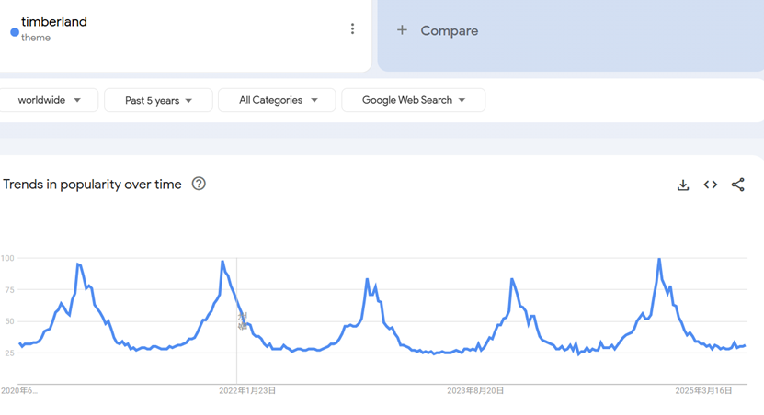The image size is (764, 415).
Task: Click the Compare button
Action: pos(450,30)
